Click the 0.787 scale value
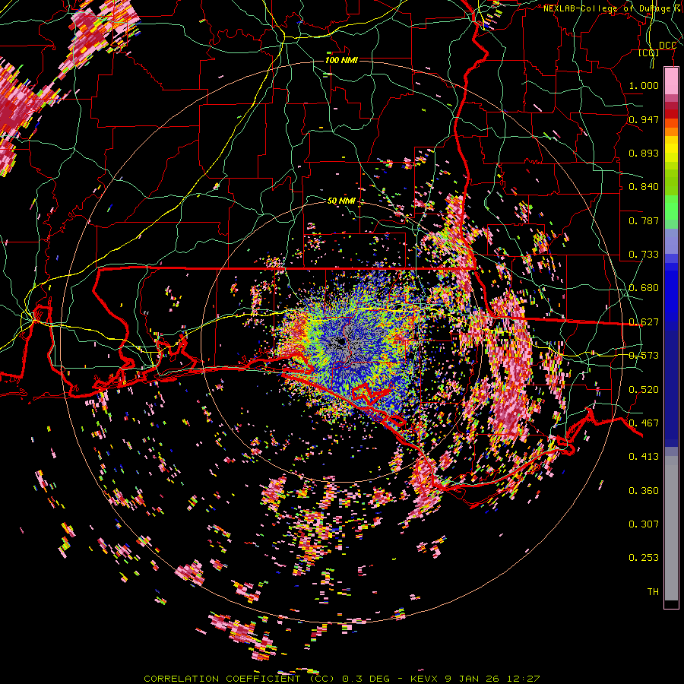The image size is (684, 684). click(644, 220)
